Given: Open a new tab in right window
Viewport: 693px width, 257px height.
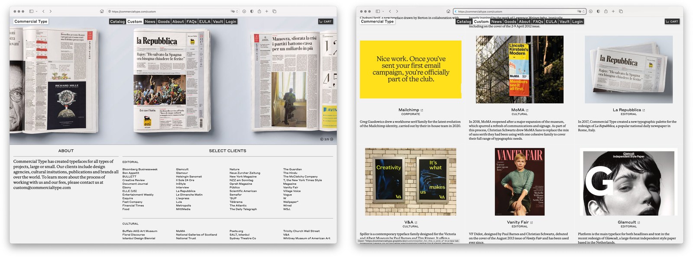Looking at the screenshot, I should click(613, 11).
